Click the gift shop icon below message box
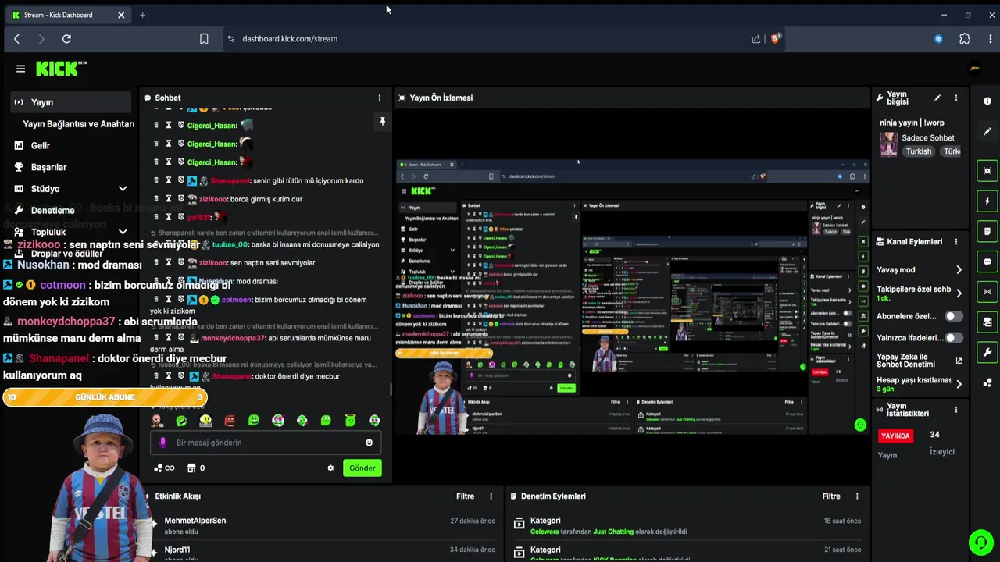1000x562 pixels. 191,468
